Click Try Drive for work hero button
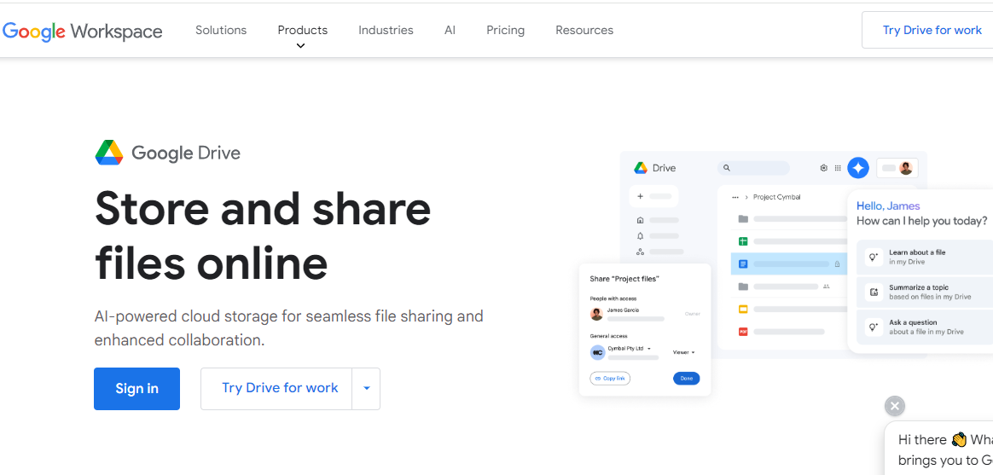This screenshot has width=993, height=475. [x=276, y=388]
